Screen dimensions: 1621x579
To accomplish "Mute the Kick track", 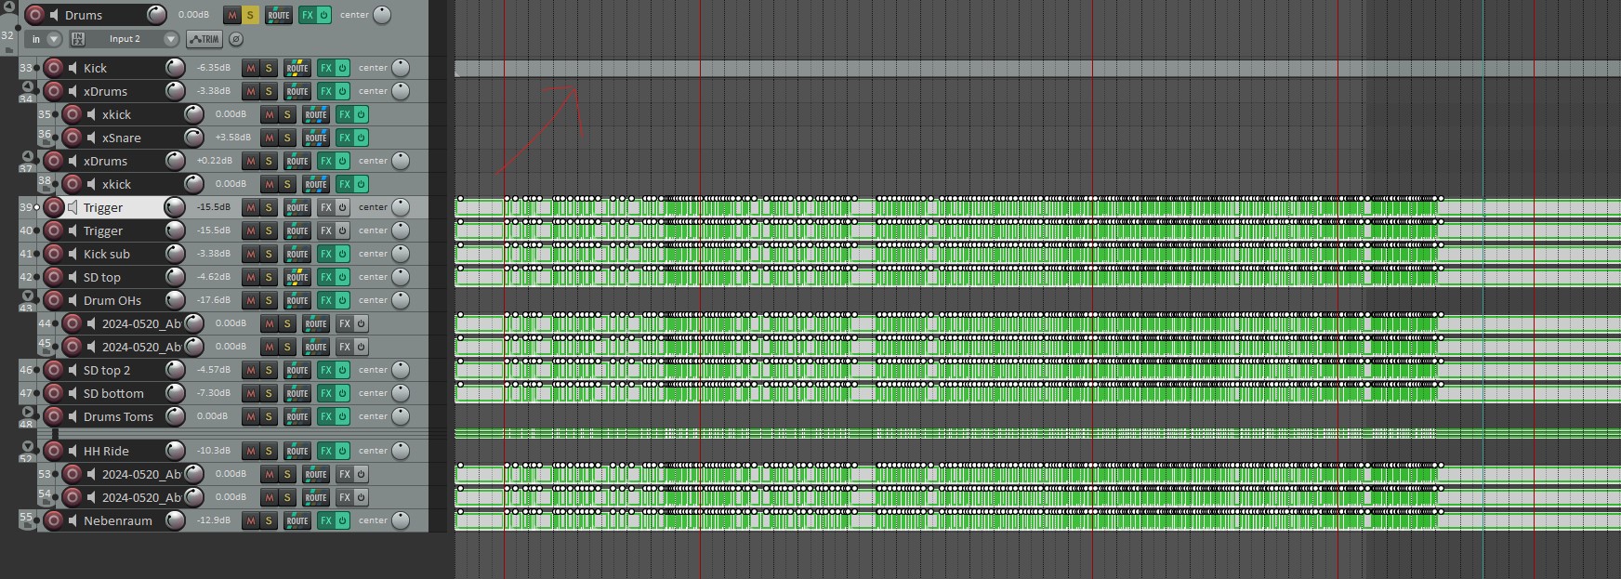I will [251, 68].
